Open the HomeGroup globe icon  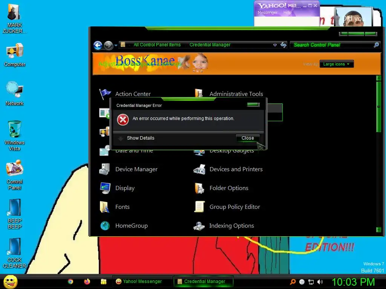[x=105, y=226]
